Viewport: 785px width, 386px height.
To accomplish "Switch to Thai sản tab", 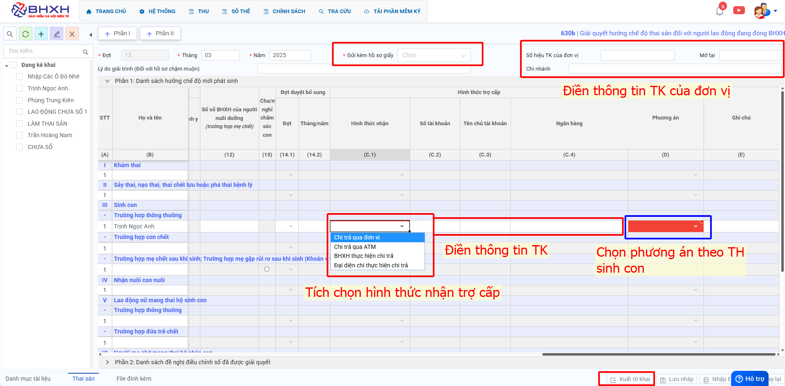I will click(84, 379).
